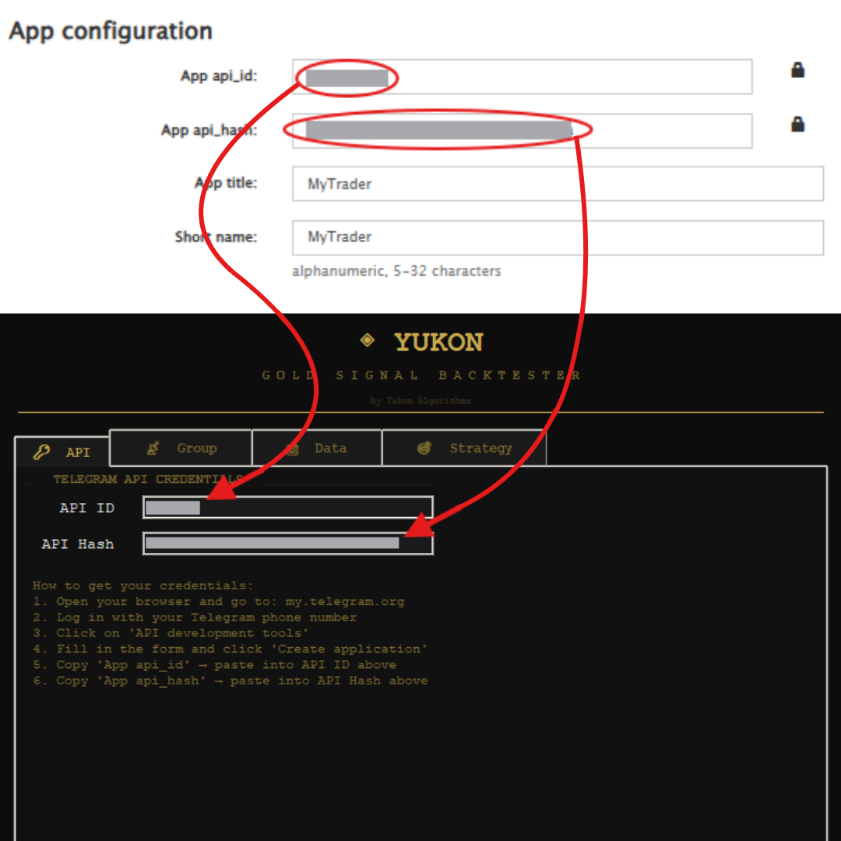Click 'alphanumeric, 5-32 characters' hint text
This screenshot has width=841, height=841.
tap(396, 271)
